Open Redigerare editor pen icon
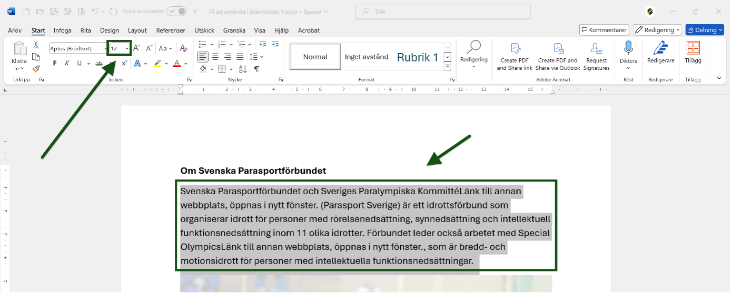This screenshot has width=732, height=295. coord(660,48)
